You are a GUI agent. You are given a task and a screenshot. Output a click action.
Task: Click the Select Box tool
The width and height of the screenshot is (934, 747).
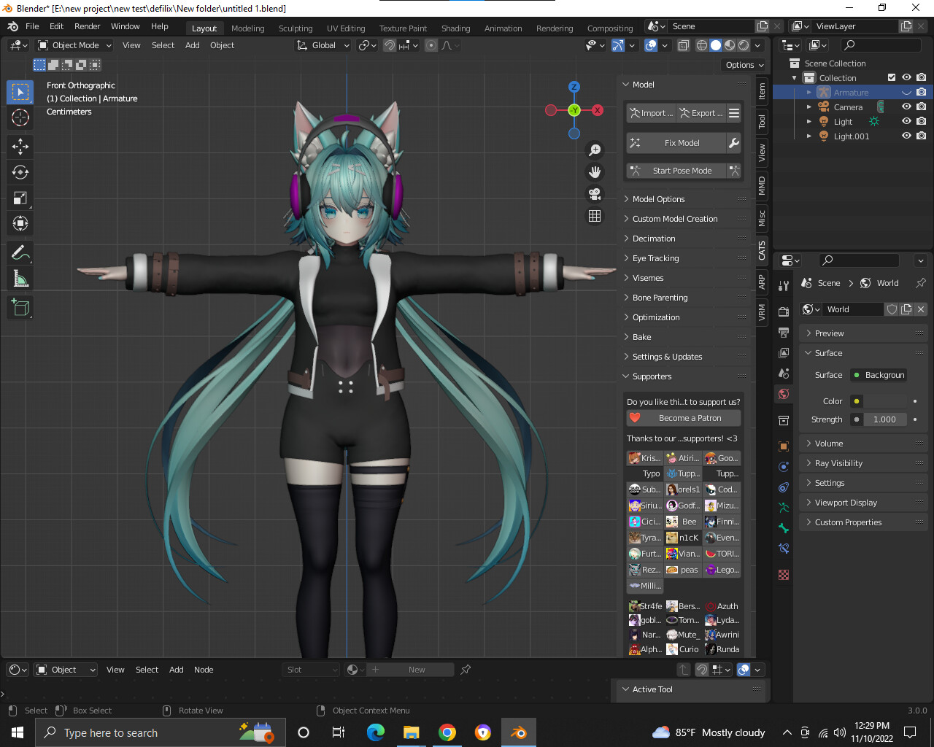[x=20, y=92]
